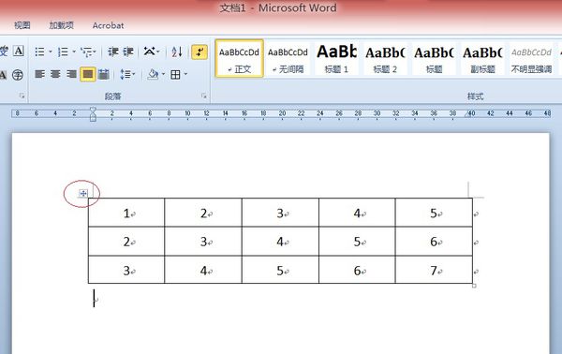
Task: Open the line spacing dropdown
Action: 127,74
